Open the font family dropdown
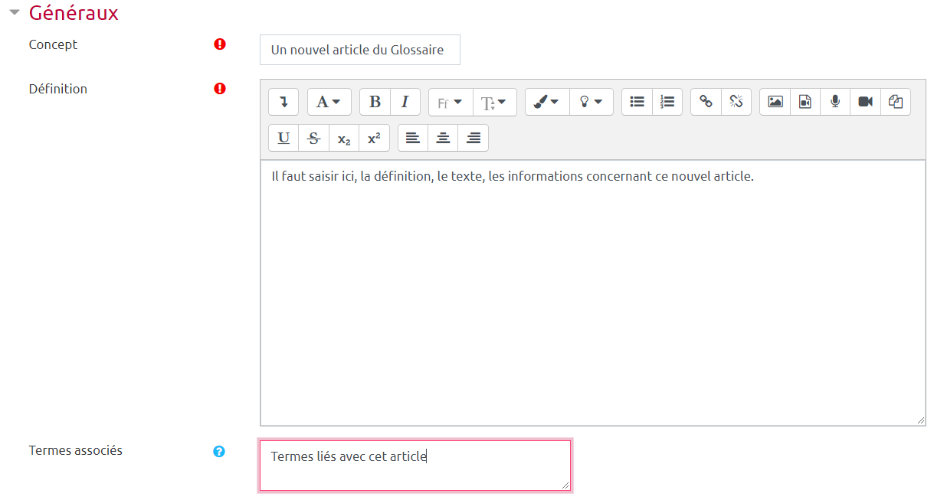934x500 pixels. 450,102
